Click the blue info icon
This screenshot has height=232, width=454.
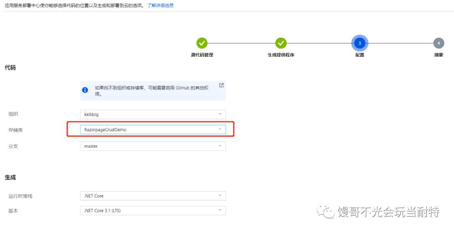(x=85, y=90)
